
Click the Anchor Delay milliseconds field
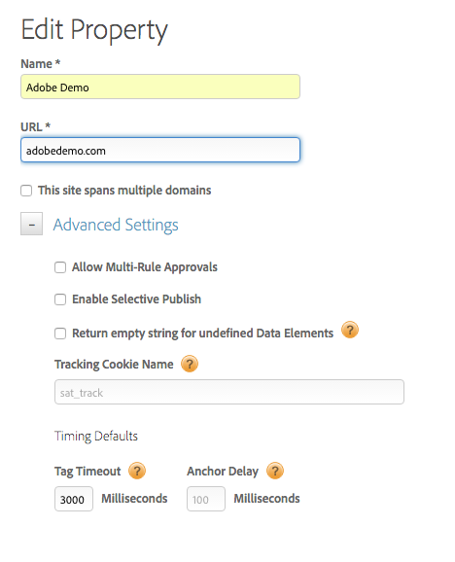click(x=206, y=499)
